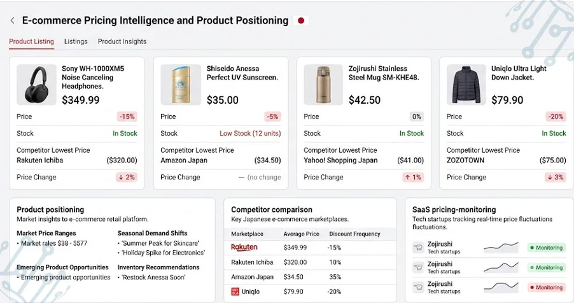Viewport: 574px width, 303px height.
Task: Click the Zojirushi Stainless Steel Mug title
Action: coord(384,73)
